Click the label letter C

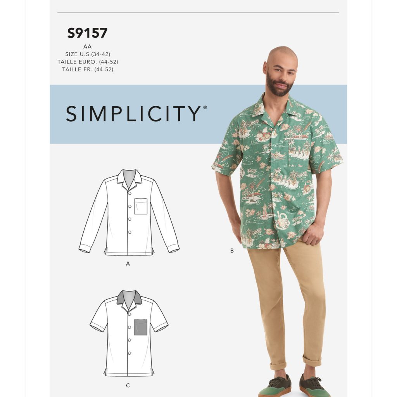point(128,385)
